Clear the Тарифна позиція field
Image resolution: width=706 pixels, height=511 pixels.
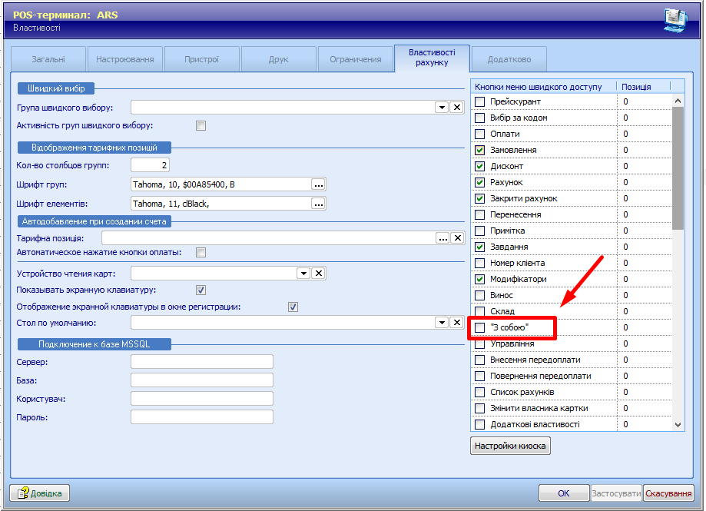456,238
